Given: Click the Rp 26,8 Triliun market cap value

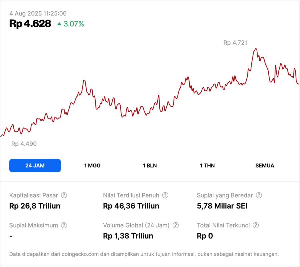Looking at the screenshot, I should tap(35, 206).
